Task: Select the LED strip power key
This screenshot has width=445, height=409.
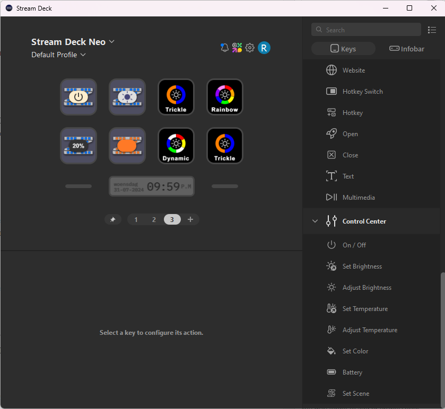Action: (x=78, y=97)
